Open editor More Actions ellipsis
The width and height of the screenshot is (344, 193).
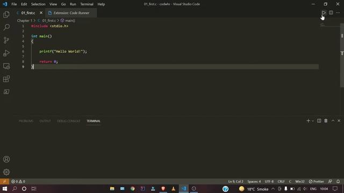[338, 13]
